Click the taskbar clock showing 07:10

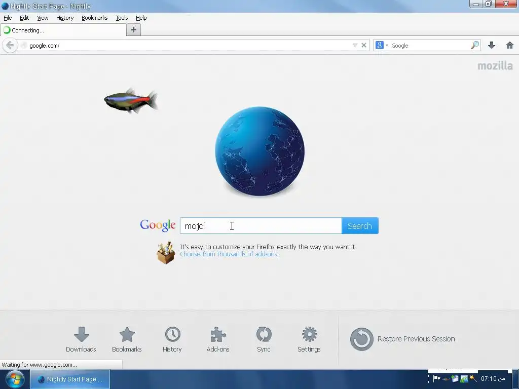pos(493,379)
